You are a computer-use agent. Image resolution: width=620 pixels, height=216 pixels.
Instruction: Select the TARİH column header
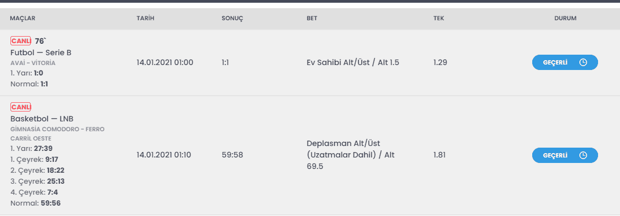click(145, 19)
